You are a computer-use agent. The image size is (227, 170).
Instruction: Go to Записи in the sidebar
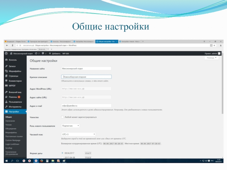pos(12,66)
